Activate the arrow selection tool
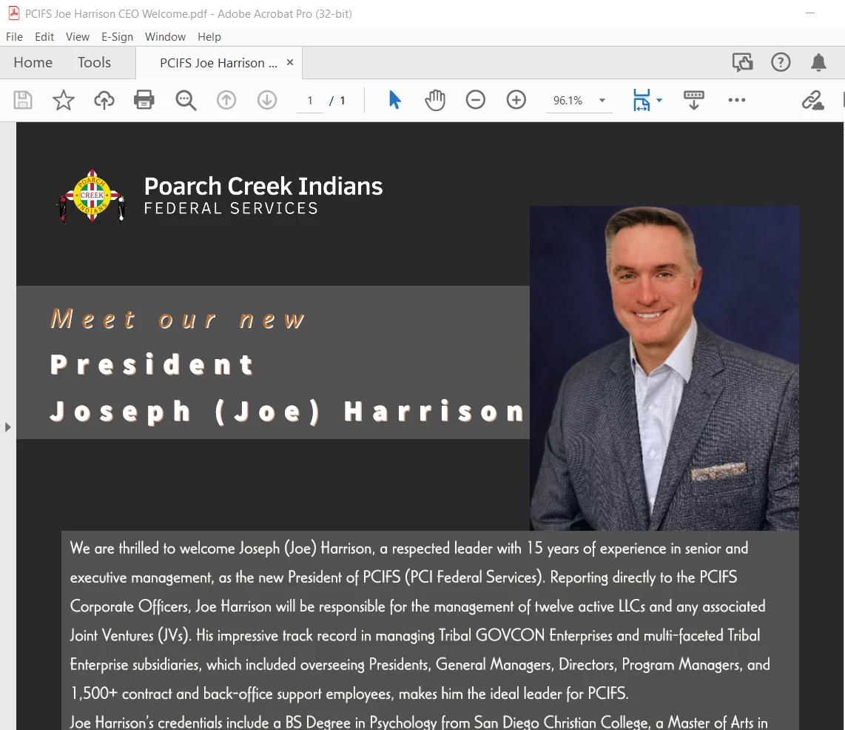The width and height of the screenshot is (845, 730). pyautogui.click(x=394, y=100)
